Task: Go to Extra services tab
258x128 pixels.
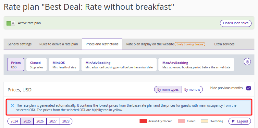Action: [224, 44]
